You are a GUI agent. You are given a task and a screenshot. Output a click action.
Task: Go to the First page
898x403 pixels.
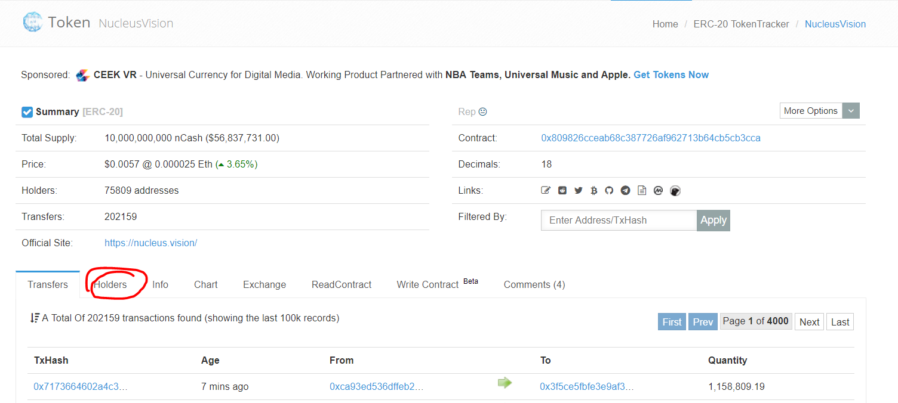(672, 322)
